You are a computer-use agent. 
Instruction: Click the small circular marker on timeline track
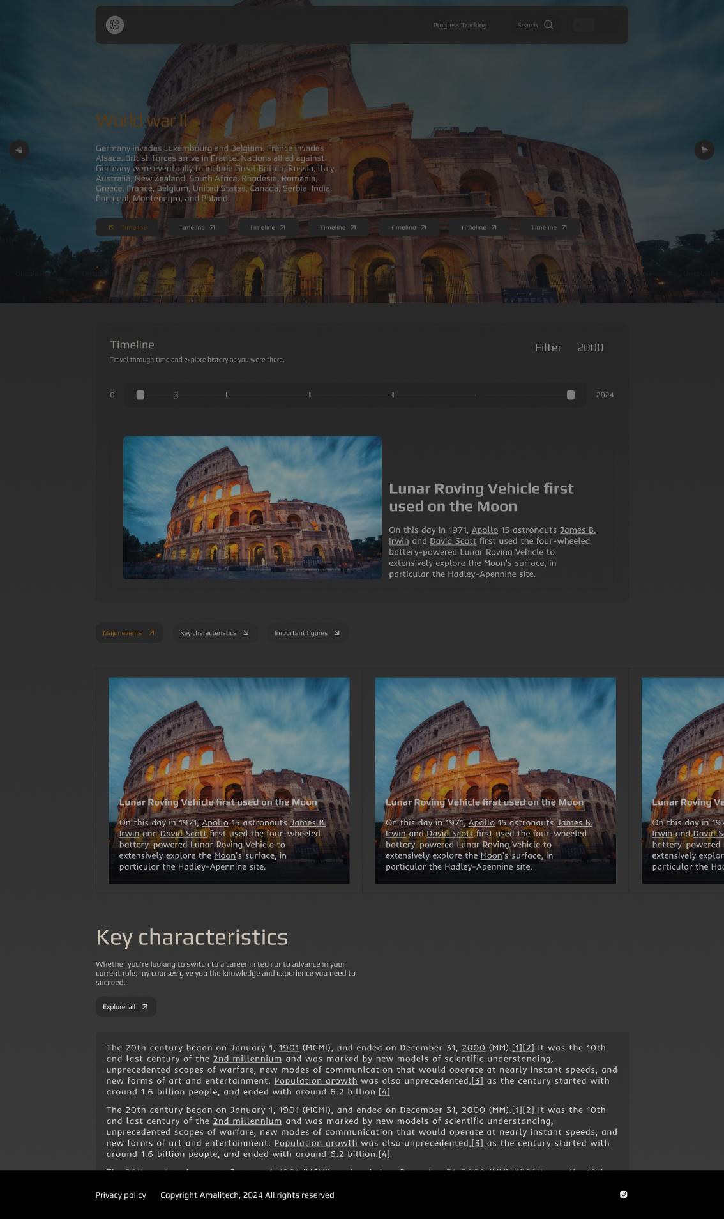pyautogui.click(x=176, y=395)
